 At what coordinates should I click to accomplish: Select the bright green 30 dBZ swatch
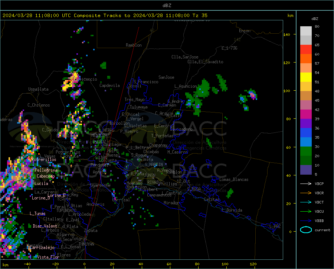tap(306, 151)
